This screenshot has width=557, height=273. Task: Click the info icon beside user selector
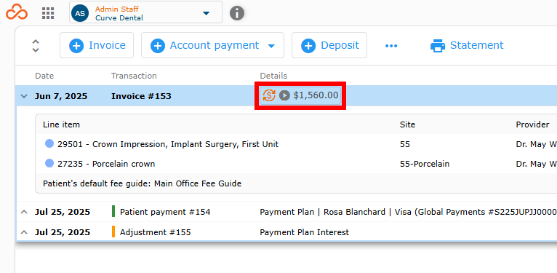point(237,13)
